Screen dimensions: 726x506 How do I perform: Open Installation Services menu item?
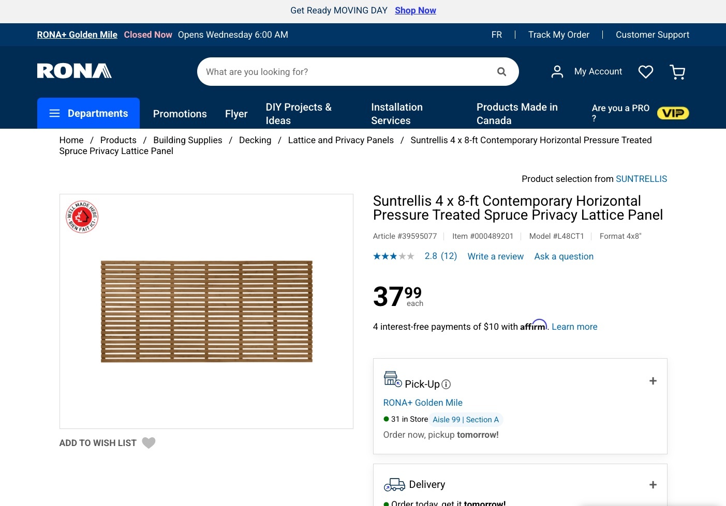coord(397,114)
